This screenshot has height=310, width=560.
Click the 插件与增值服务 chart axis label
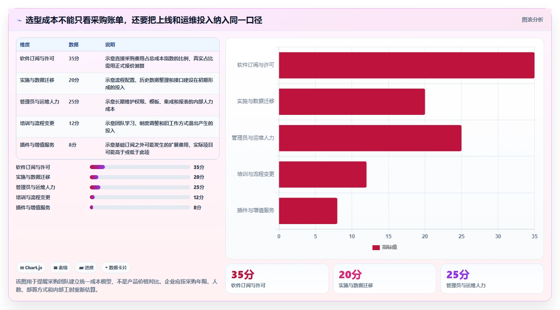[x=256, y=211]
